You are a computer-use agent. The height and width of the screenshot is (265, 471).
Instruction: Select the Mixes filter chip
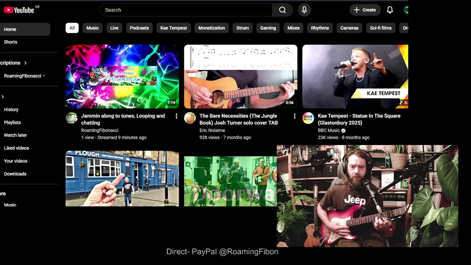(293, 28)
